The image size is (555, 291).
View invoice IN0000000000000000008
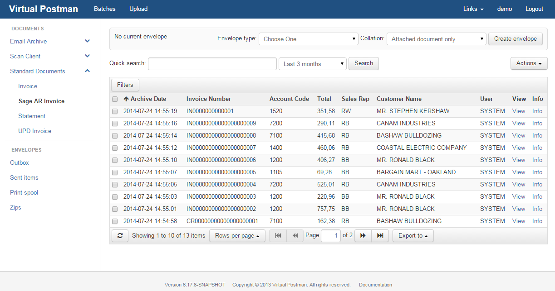pos(518,135)
